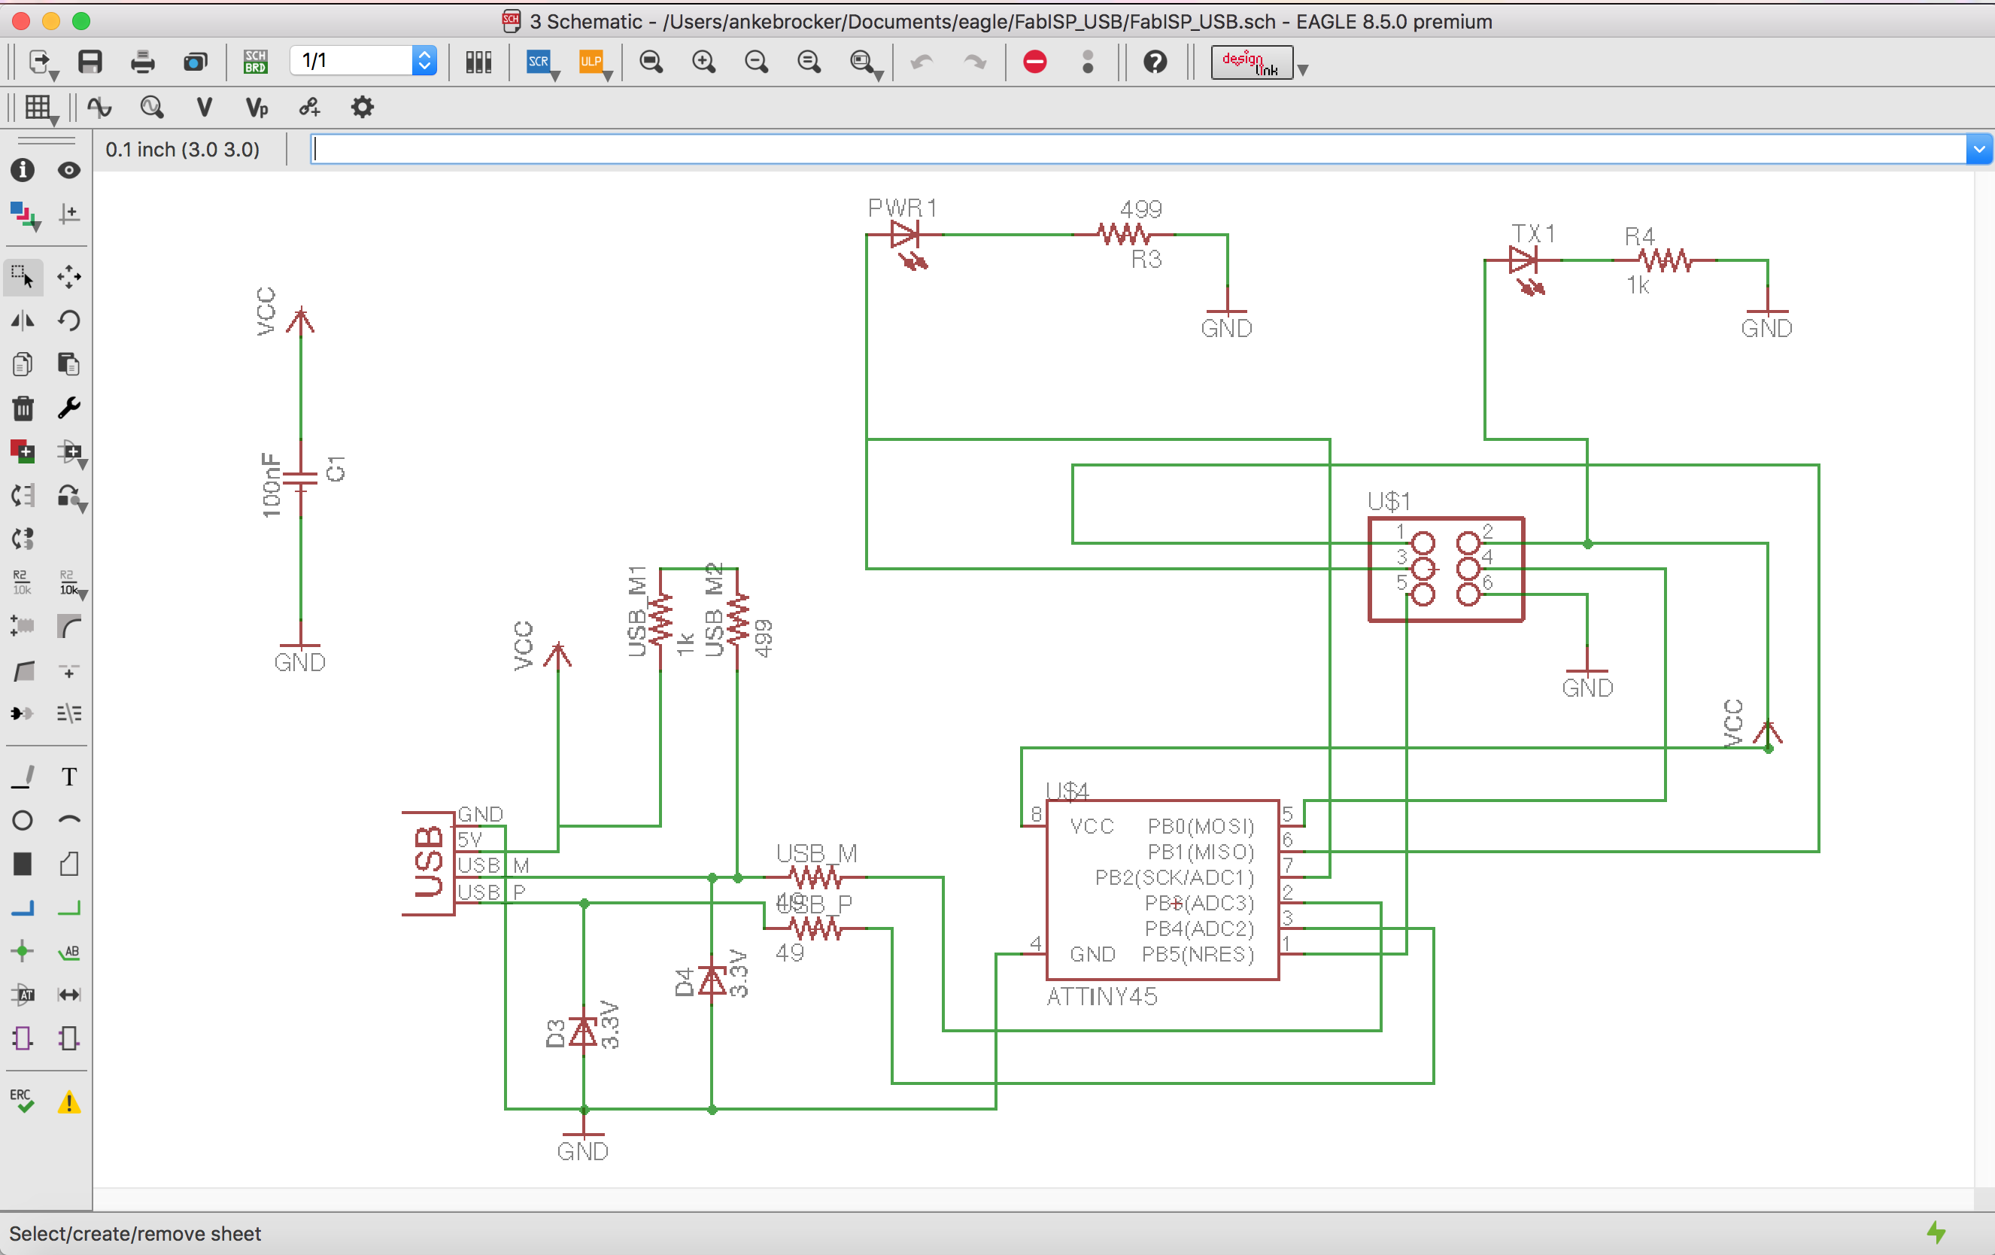Open the sheet selector 1/1 combo box
Image resolution: width=1995 pixels, height=1255 pixels.
tap(363, 60)
